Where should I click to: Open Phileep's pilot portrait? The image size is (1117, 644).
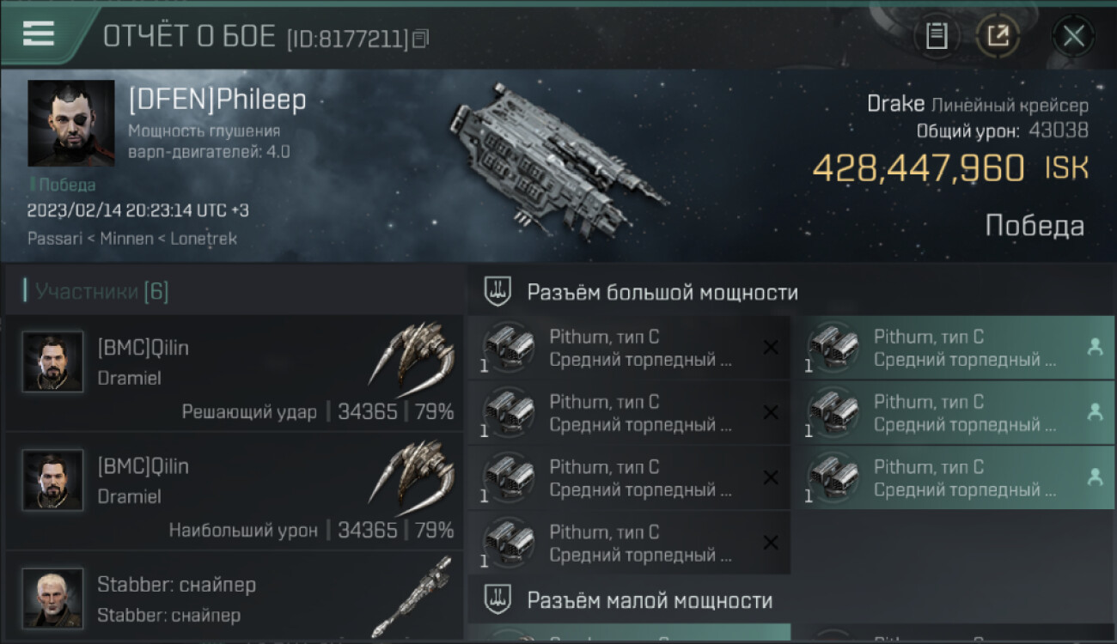(x=71, y=123)
